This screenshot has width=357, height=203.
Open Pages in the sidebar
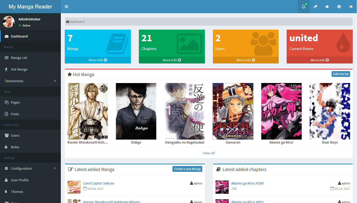(x=30, y=102)
